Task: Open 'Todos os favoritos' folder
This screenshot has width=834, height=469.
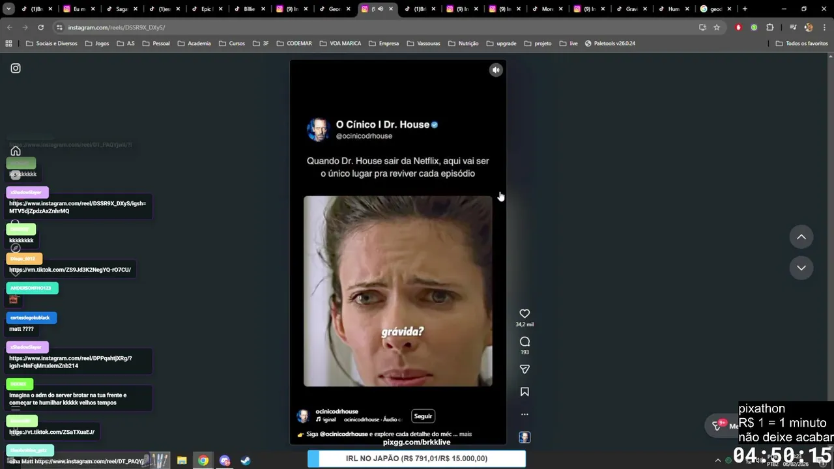Action: (801, 44)
